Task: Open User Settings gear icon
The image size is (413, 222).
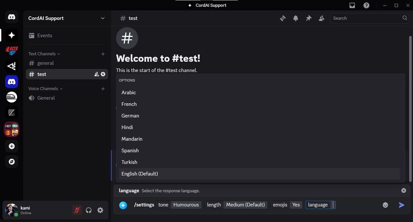Action: tap(100, 210)
